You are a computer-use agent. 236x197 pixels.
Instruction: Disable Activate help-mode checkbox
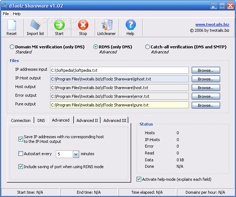139,179
